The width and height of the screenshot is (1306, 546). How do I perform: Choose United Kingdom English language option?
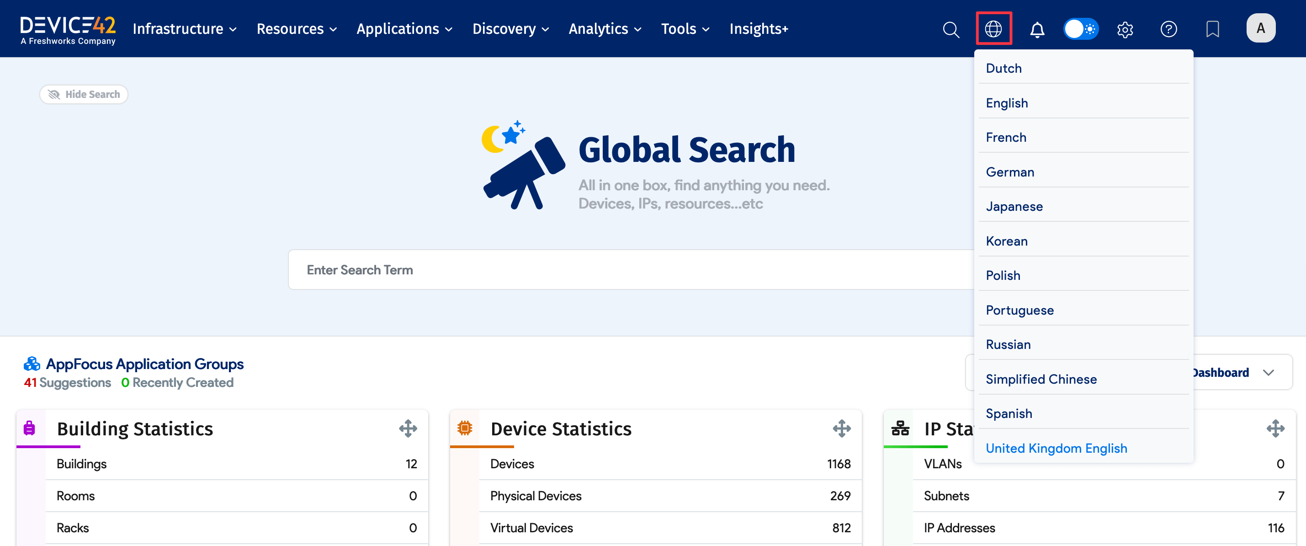1056,448
